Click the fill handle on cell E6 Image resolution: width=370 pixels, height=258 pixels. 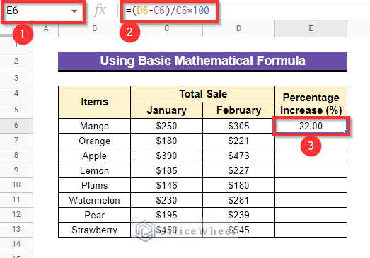(x=346, y=131)
